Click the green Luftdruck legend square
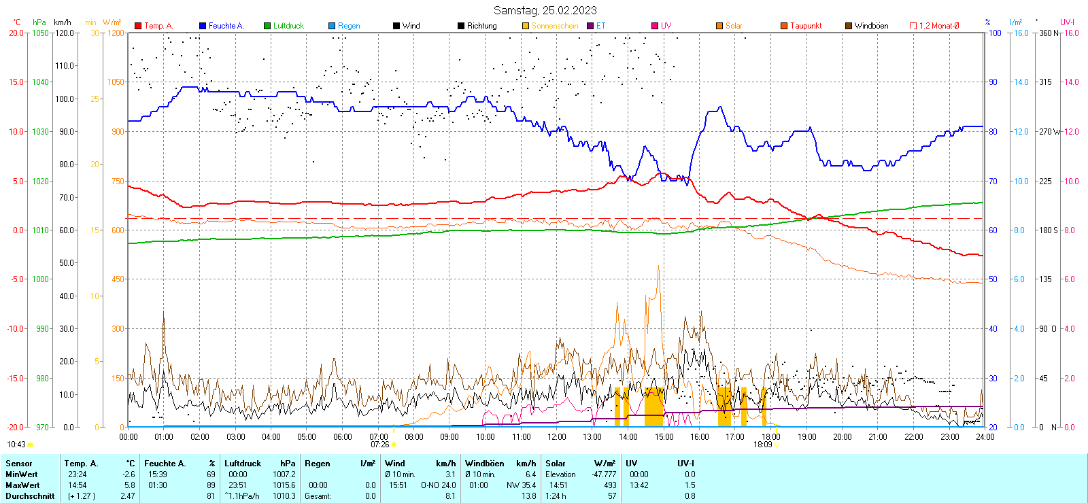Viewport: 1088px width, 503px height. click(267, 26)
